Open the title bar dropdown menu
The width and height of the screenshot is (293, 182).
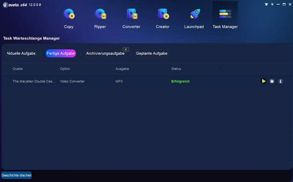click(x=273, y=4)
